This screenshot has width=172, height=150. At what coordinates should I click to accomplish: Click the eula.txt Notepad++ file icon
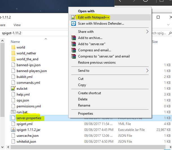pos(13,89)
